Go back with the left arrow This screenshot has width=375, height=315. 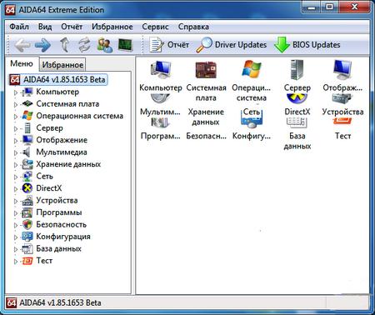point(22,45)
